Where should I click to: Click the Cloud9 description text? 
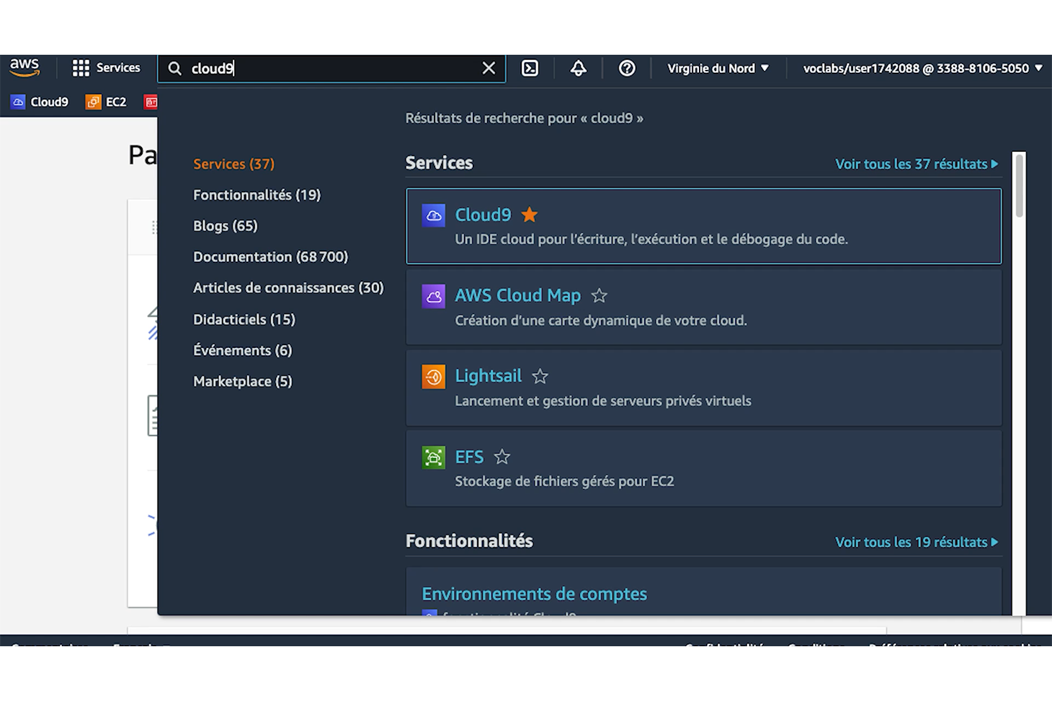(651, 239)
